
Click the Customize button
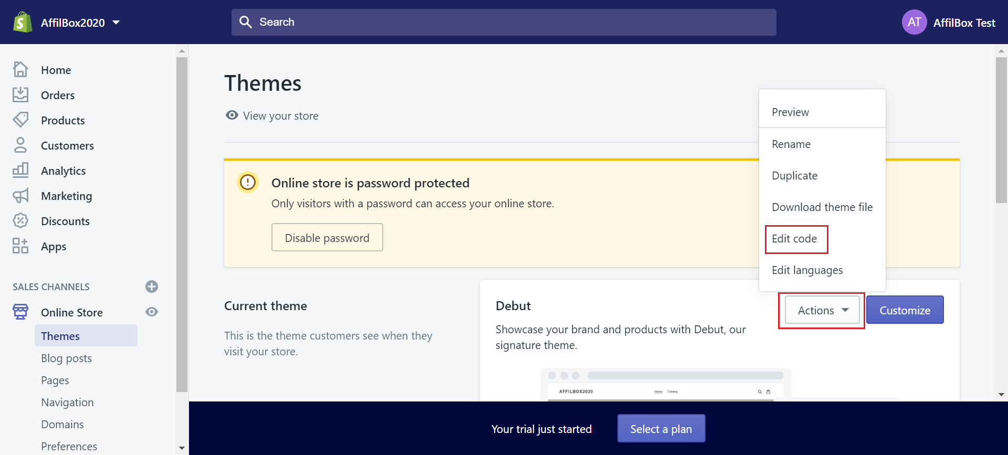[x=905, y=310]
